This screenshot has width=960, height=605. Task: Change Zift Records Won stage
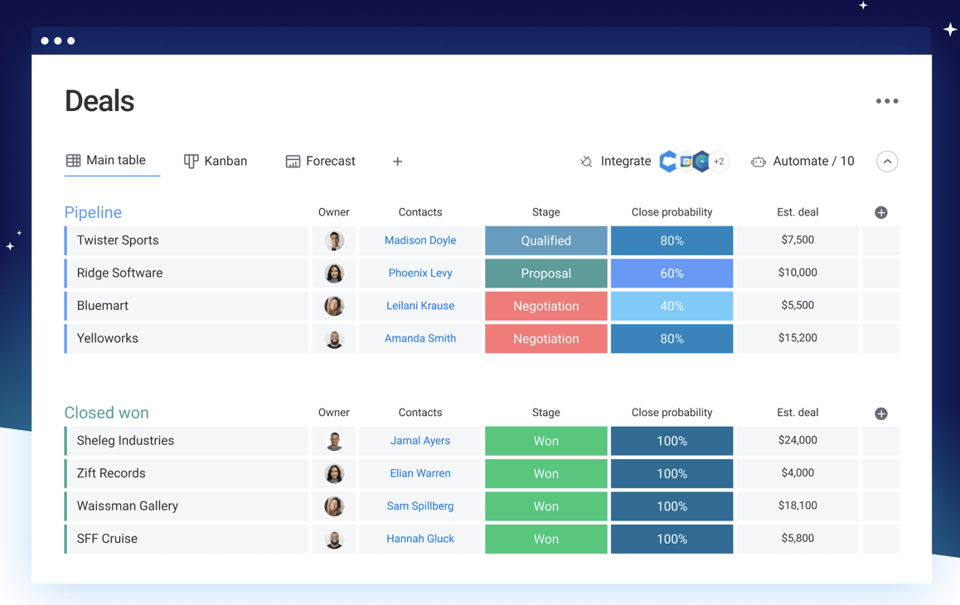point(546,473)
